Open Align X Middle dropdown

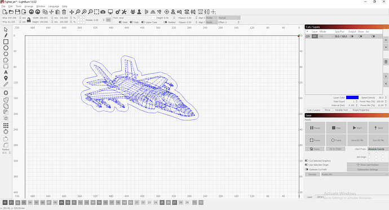click(x=211, y=18)
